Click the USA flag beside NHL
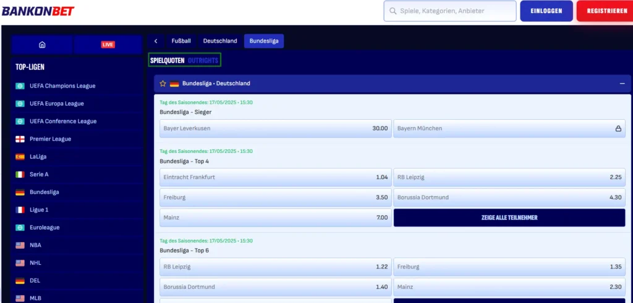 [x=20, y=263]
